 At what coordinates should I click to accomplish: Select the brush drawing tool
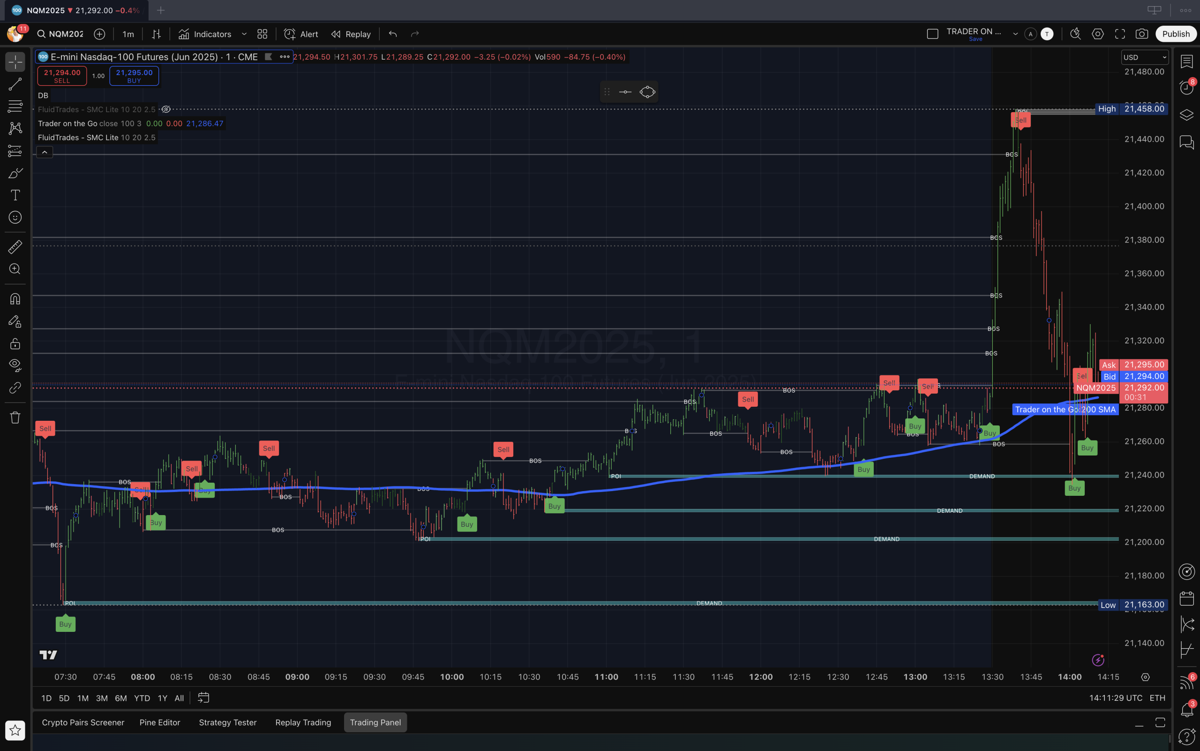[15, 173]
